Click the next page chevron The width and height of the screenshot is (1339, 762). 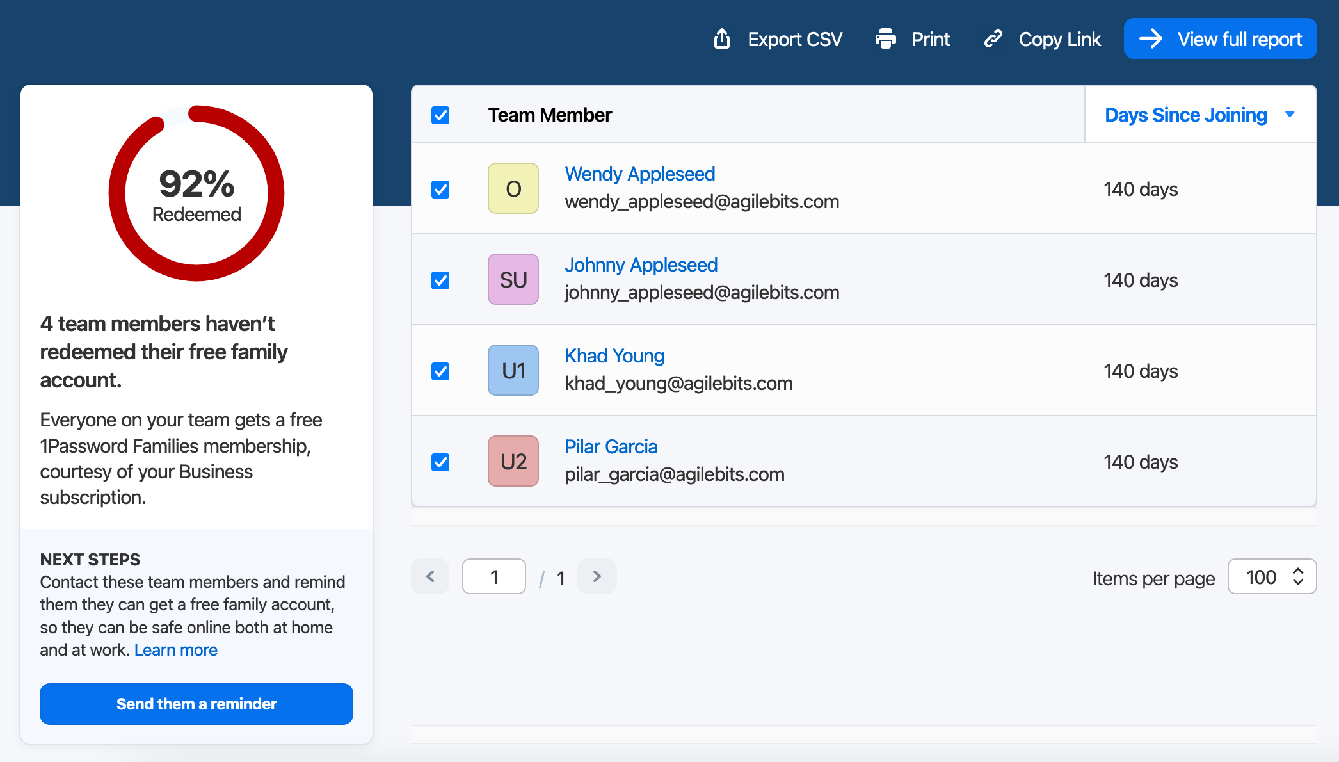597,576
